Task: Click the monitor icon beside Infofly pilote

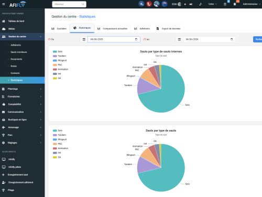Action: (x=4, y=167)
